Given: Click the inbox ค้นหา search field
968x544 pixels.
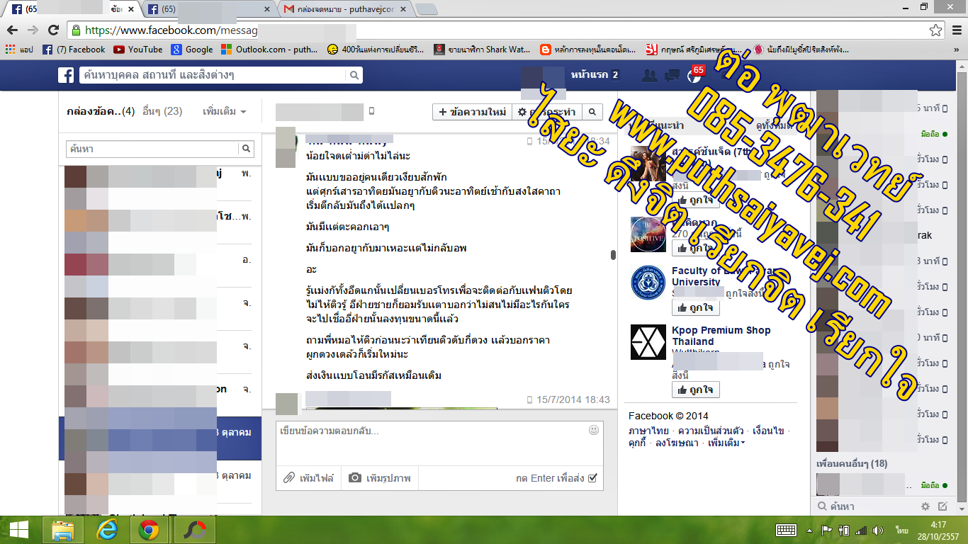Looking at the screenshot, I should click(x=152, y=149).
